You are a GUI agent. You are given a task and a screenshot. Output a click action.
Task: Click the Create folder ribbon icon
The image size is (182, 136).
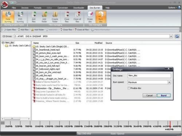pos(55,17)
